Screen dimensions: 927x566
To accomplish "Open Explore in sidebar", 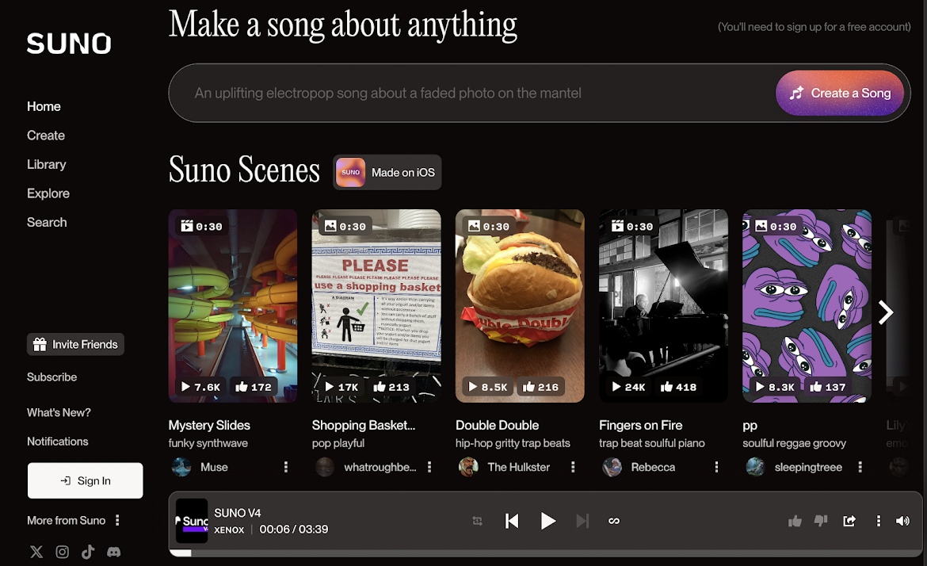I will (x=48, y=193).
